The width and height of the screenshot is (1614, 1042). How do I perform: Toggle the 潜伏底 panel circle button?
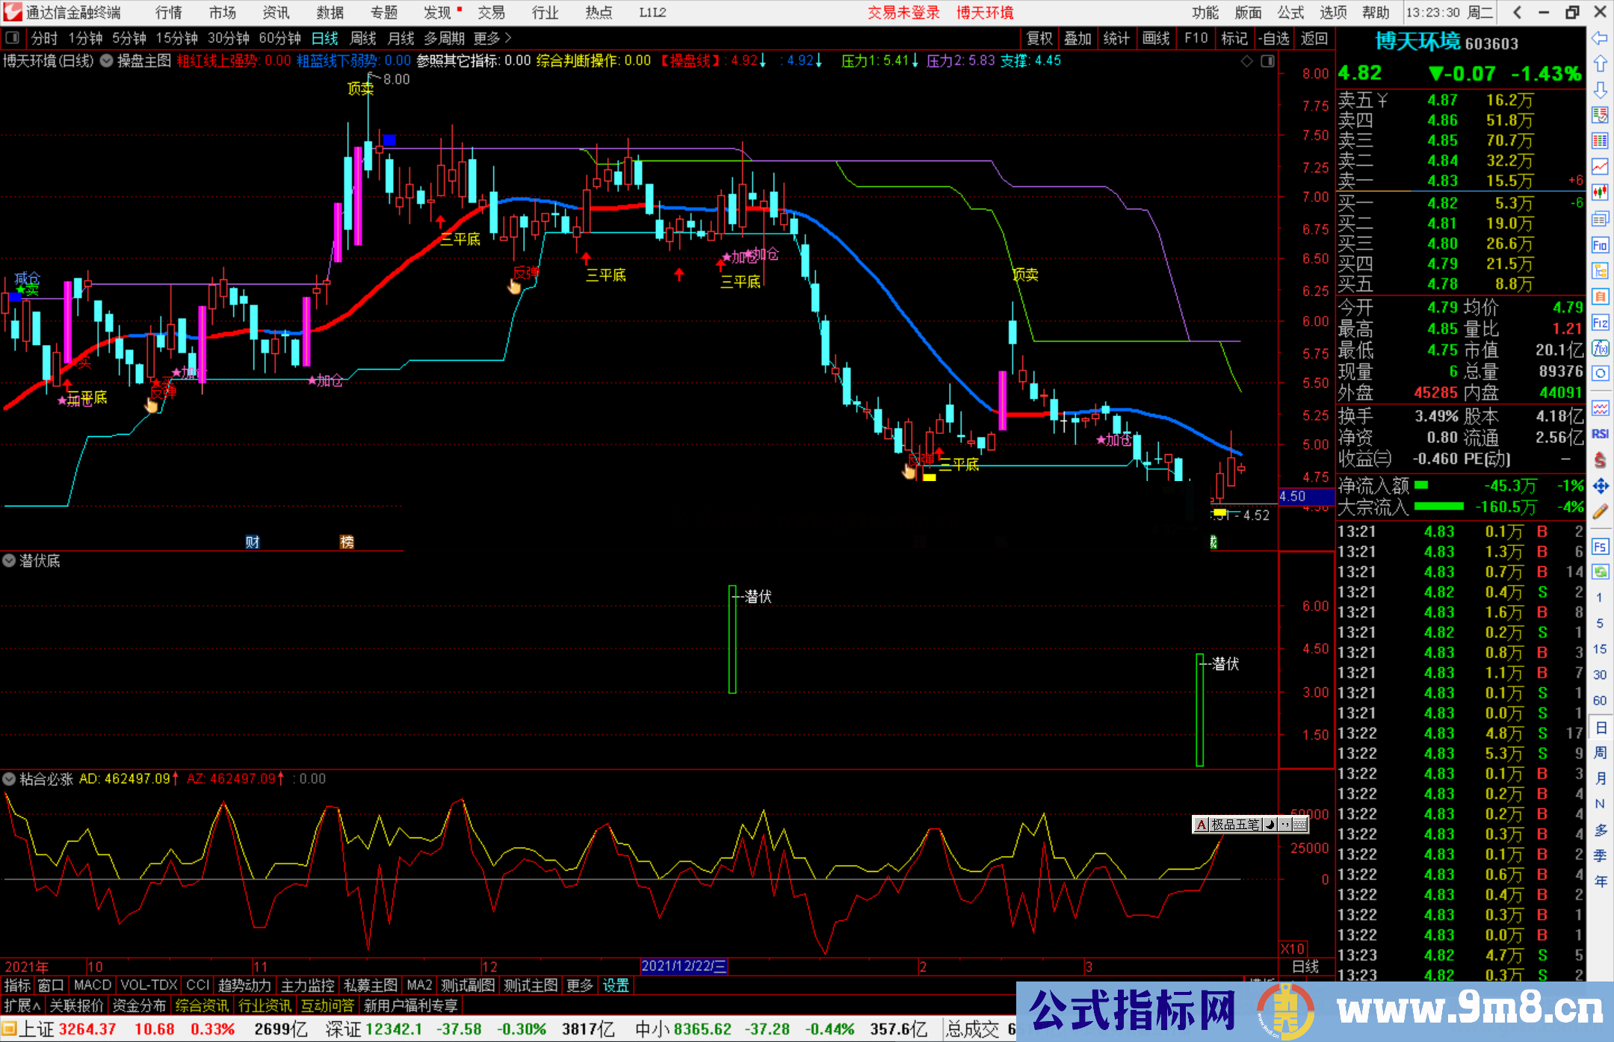click(x=9, y=560)
